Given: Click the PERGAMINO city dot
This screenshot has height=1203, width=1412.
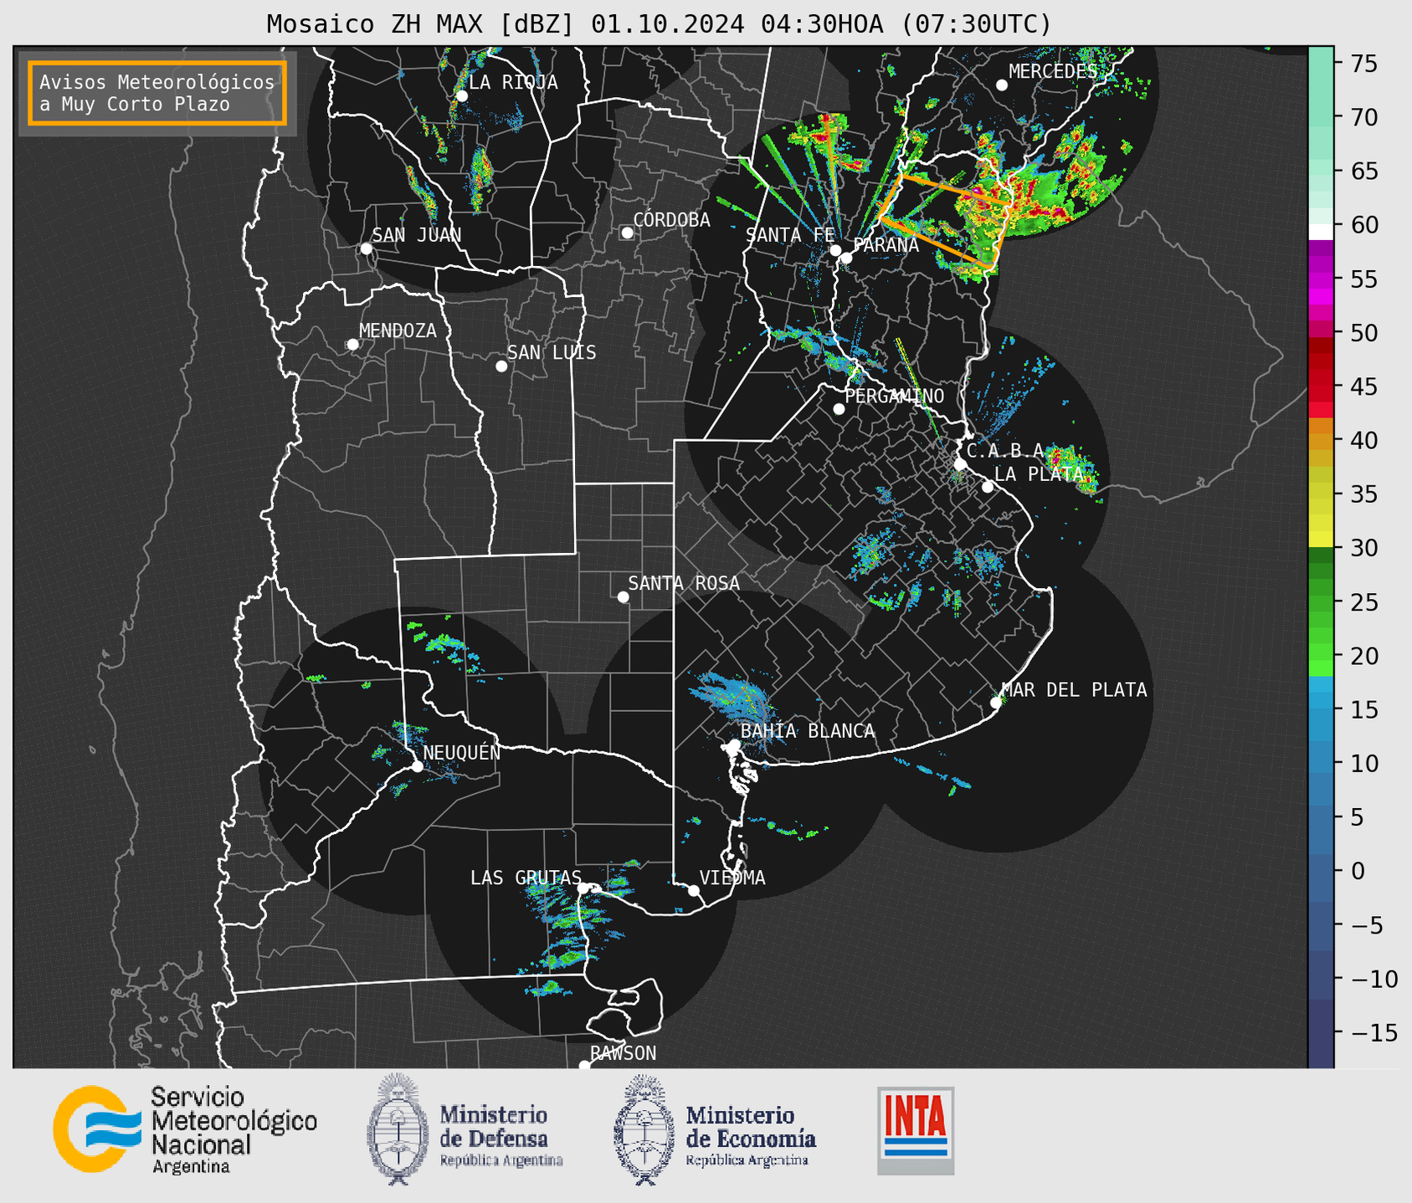Looking at the screenshot, I should tap(839, 409).
